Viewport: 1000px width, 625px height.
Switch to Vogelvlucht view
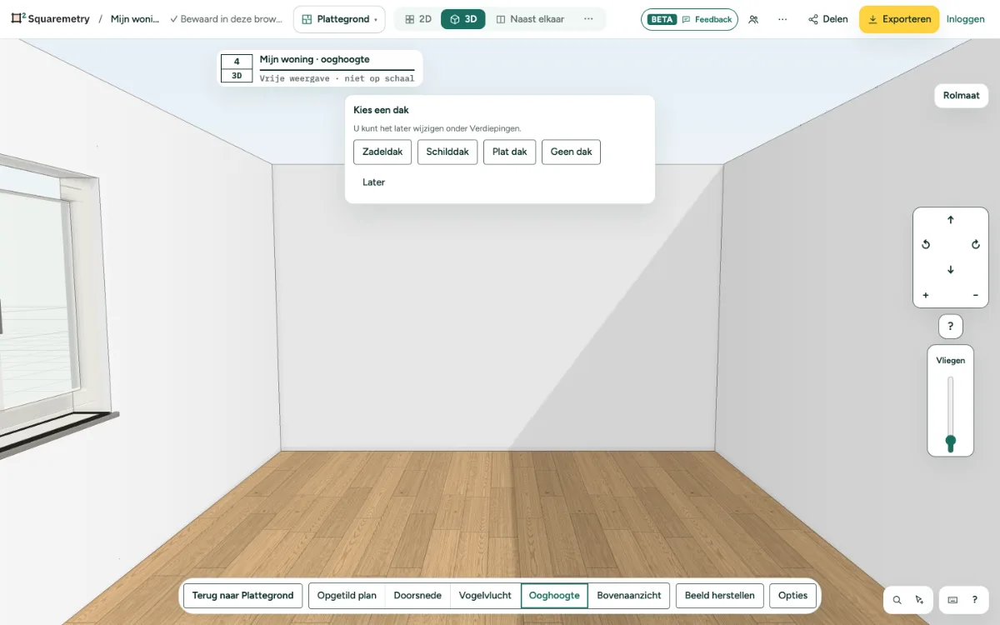point(485,596)
